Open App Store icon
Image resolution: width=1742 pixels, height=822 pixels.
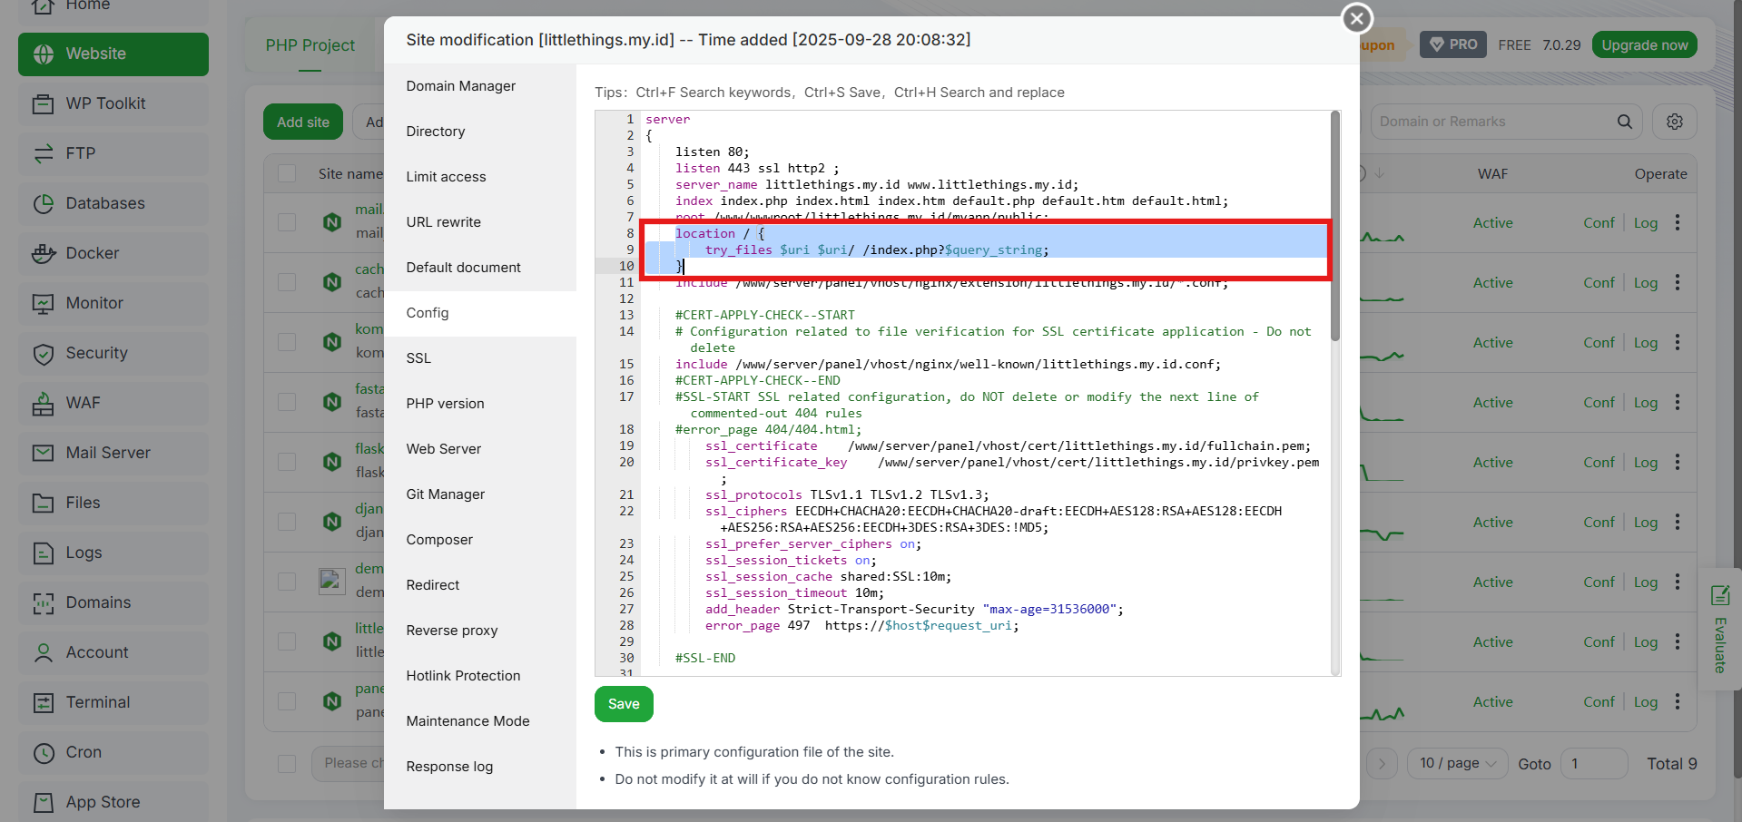click(x=44, y=802)
